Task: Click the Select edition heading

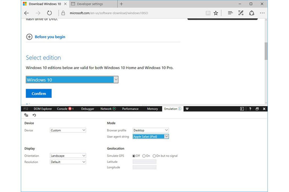Action: 43,58
